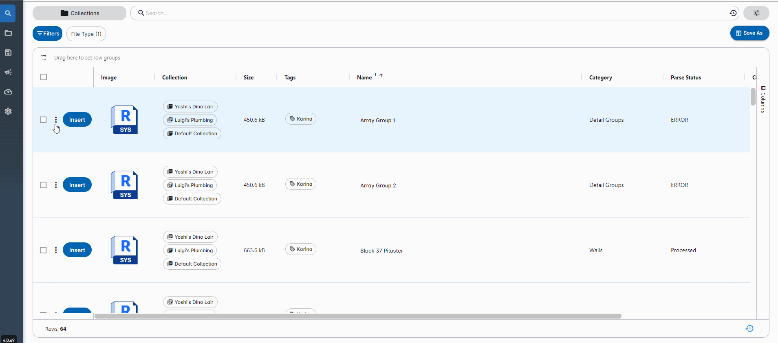
Task: Click the Karina tag for Array Group 1
Action: [x=301, y=119]
